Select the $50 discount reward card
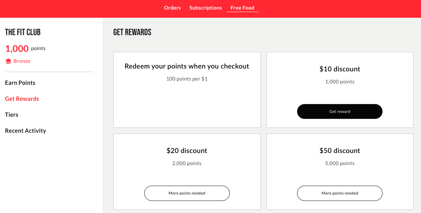This screenshot has height=213, width=421. tap(339, 171)
